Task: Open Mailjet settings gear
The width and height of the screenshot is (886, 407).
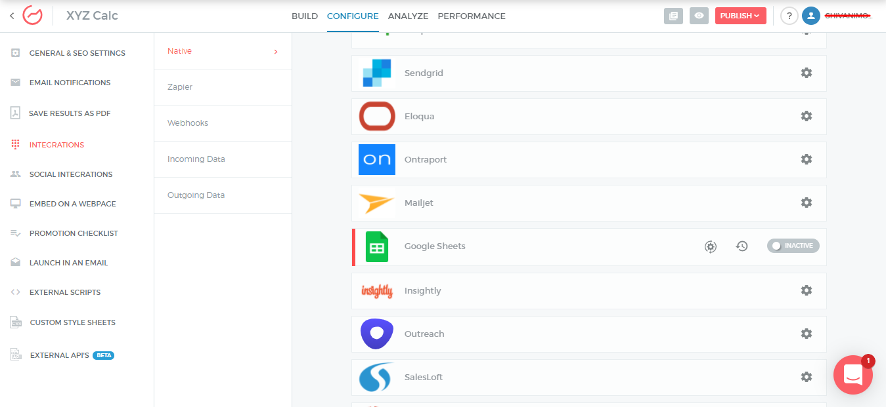Action: coord(807,203)
